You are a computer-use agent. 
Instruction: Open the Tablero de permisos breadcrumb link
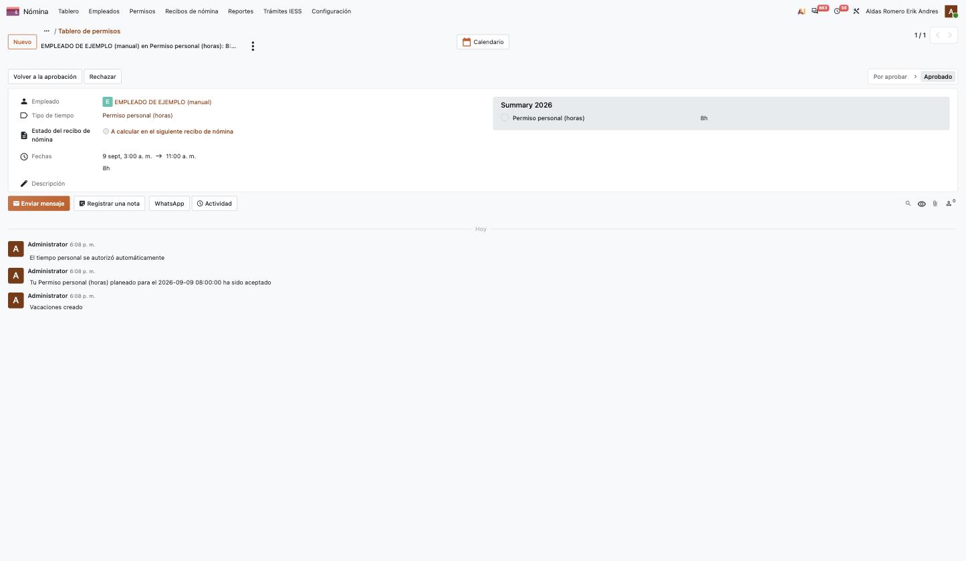tap(89, 31)
